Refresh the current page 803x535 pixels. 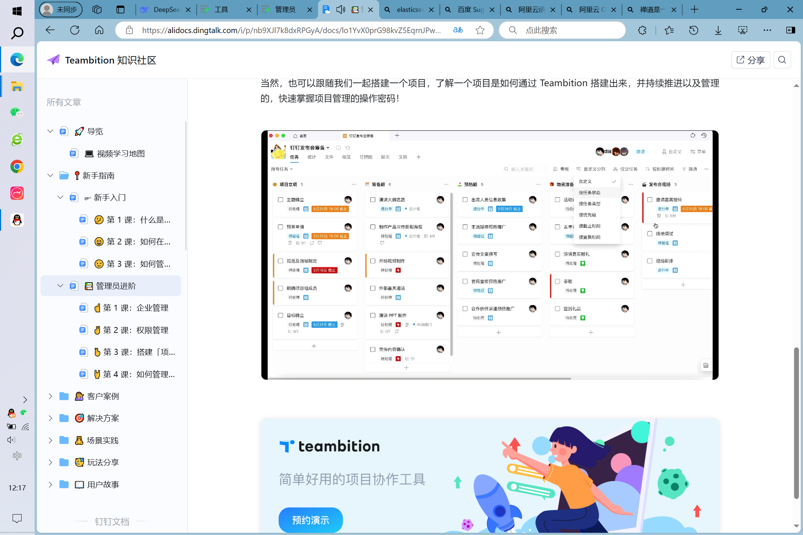75,30
